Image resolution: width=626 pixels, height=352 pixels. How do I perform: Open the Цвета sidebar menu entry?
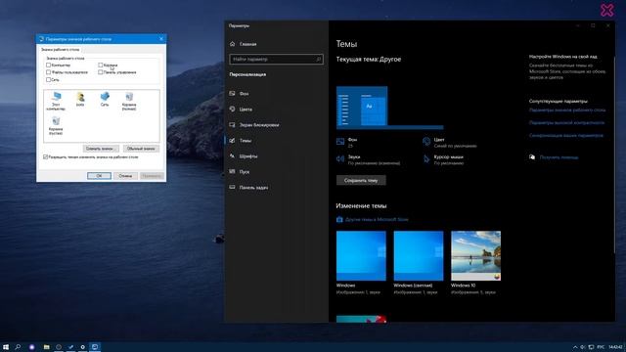pyautogui.click(x=246, y=109)
